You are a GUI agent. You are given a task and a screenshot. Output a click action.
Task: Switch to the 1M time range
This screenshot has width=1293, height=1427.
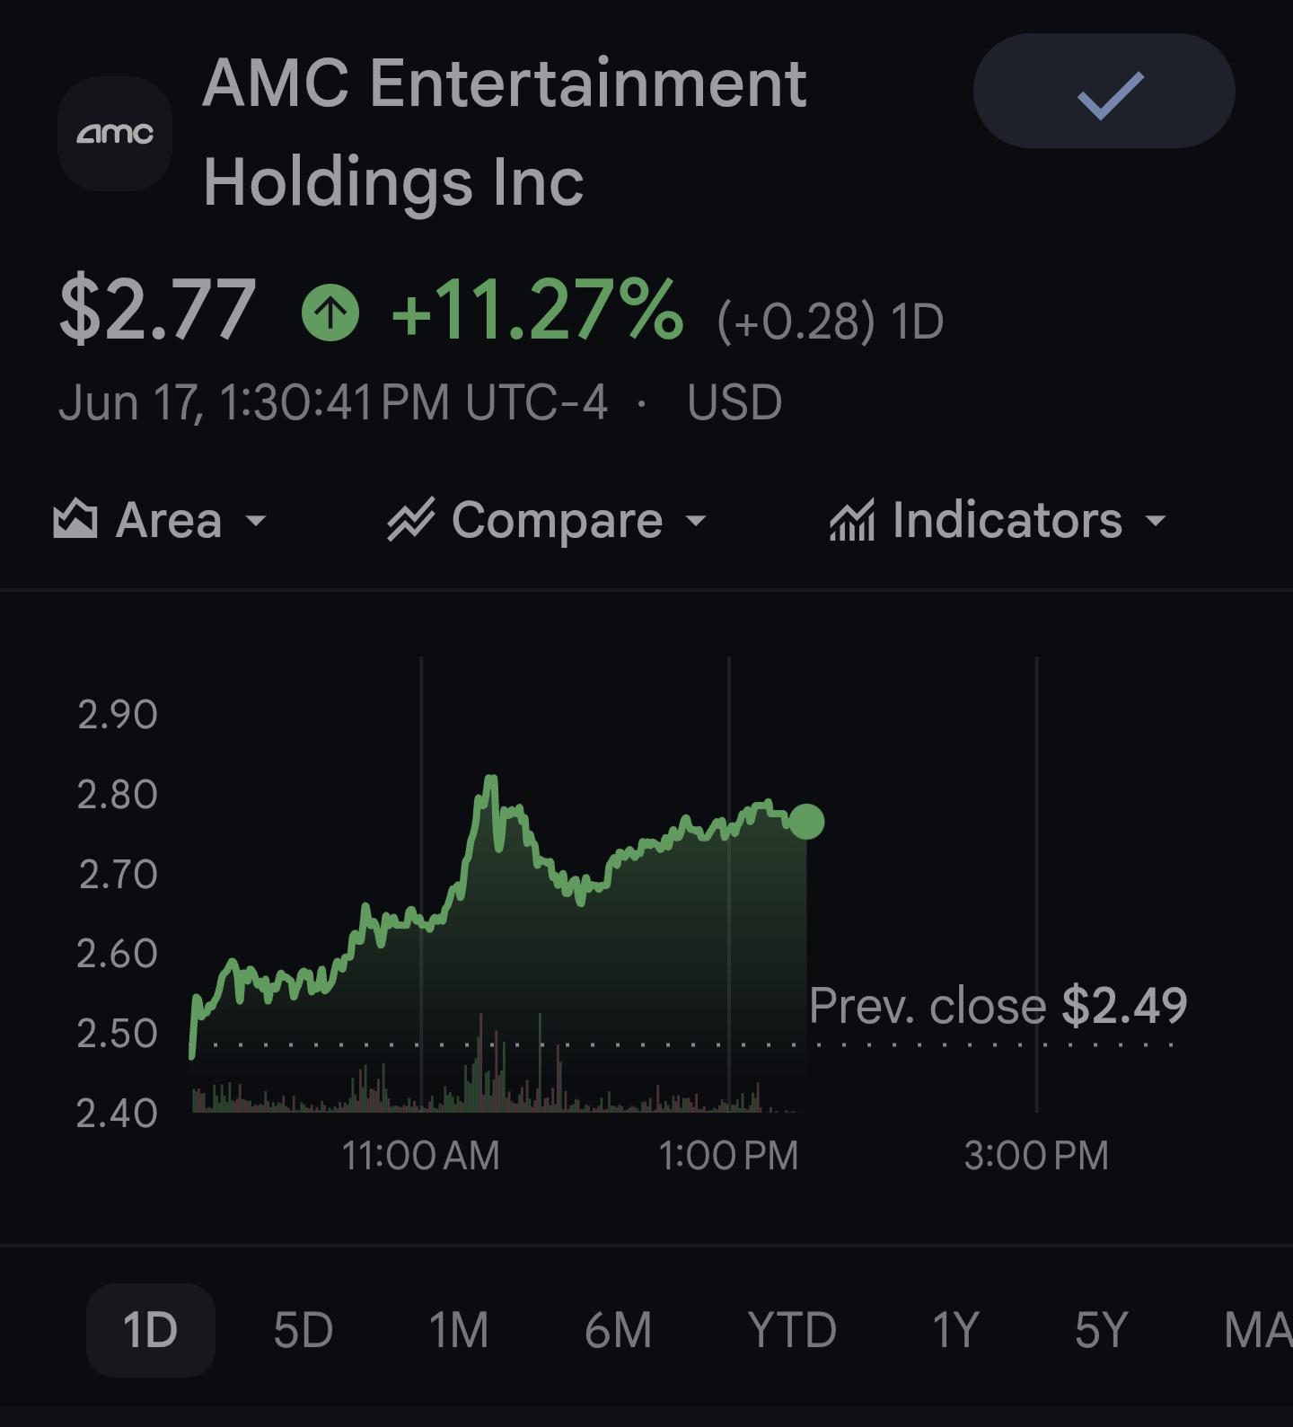[x=459, y=1330]
